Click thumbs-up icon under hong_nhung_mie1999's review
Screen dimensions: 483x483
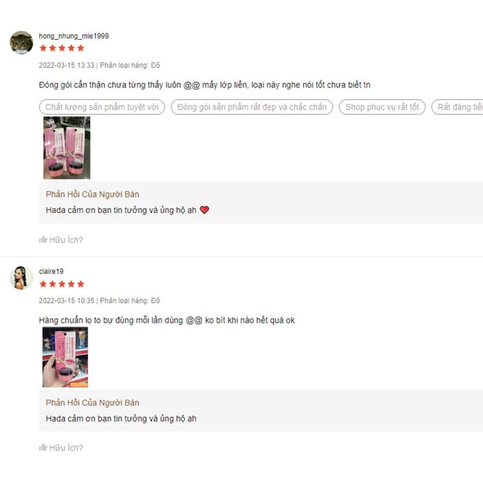click(43, 239)
